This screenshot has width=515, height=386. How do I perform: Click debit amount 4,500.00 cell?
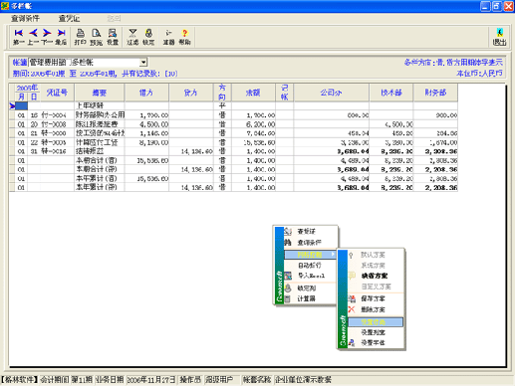(146, 124)
